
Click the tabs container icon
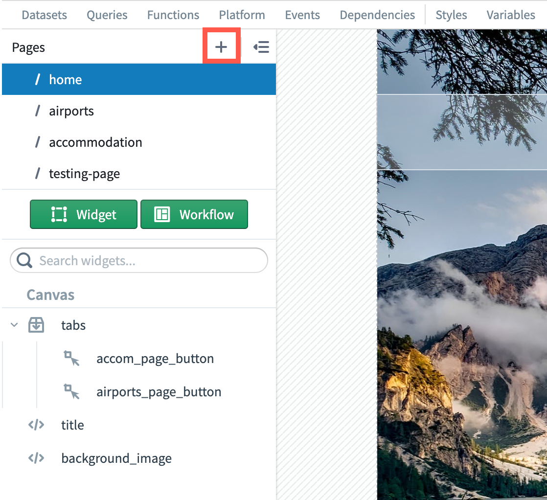[x=36, y=325]
